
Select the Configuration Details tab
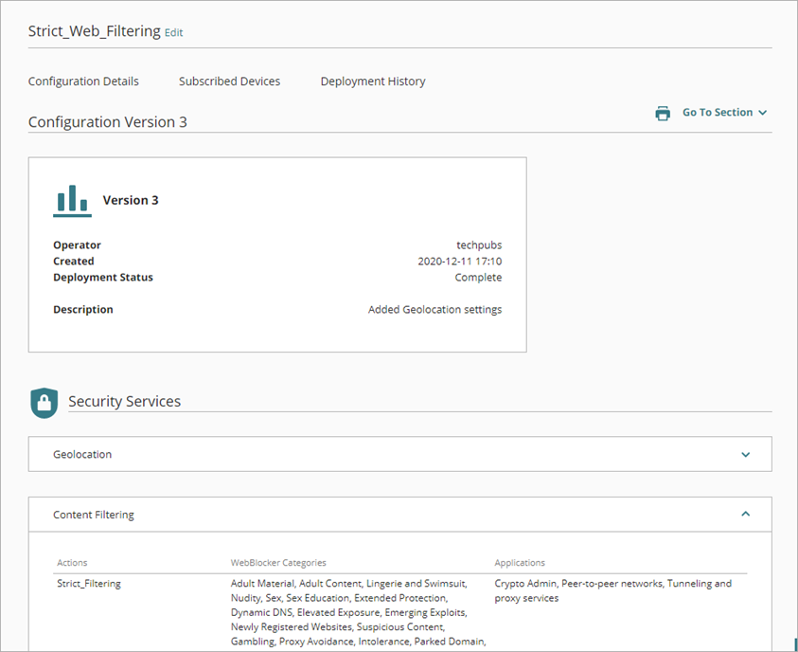(82, 81)
